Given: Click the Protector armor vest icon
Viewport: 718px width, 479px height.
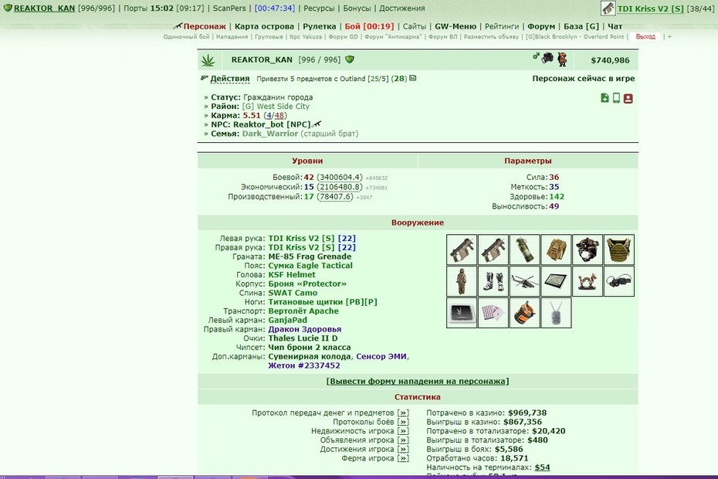Looking at the screenshot, I should click(619, 250).
